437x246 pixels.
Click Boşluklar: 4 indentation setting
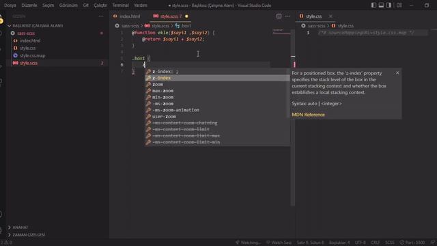click(339, 243)
